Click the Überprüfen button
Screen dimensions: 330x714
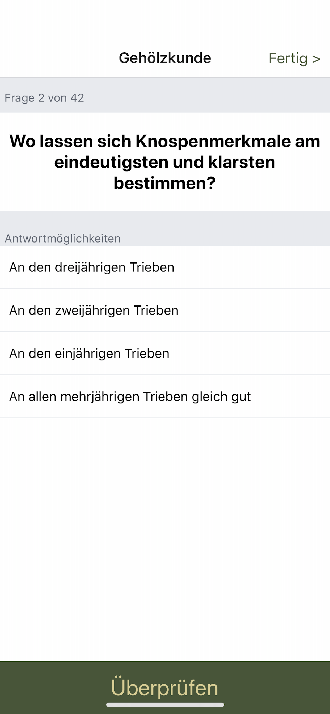coord(165,687)
